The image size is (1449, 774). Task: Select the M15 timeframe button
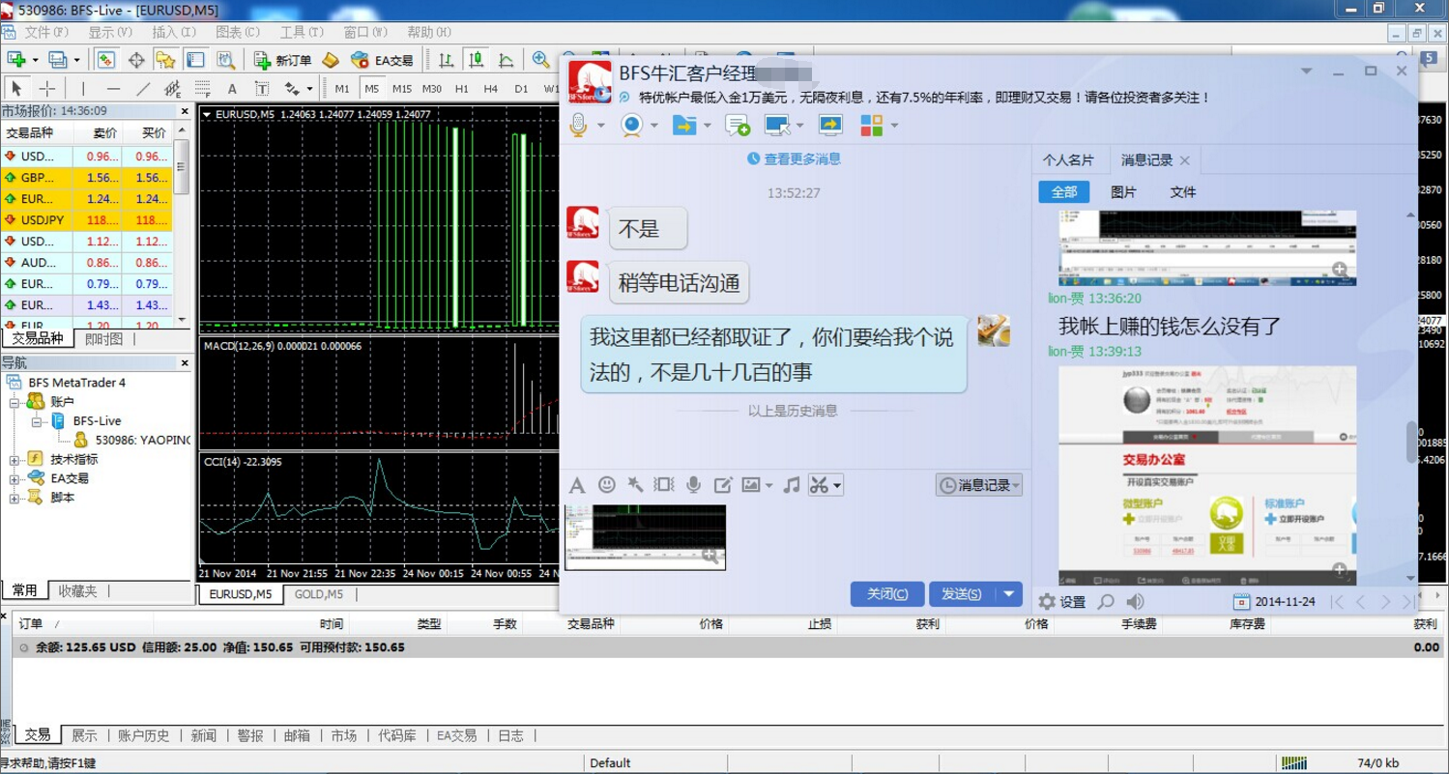(402, 89)
